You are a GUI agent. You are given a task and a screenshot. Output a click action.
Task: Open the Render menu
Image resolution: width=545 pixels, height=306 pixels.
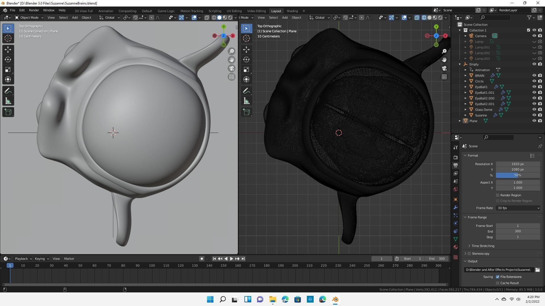pos(34,10)
